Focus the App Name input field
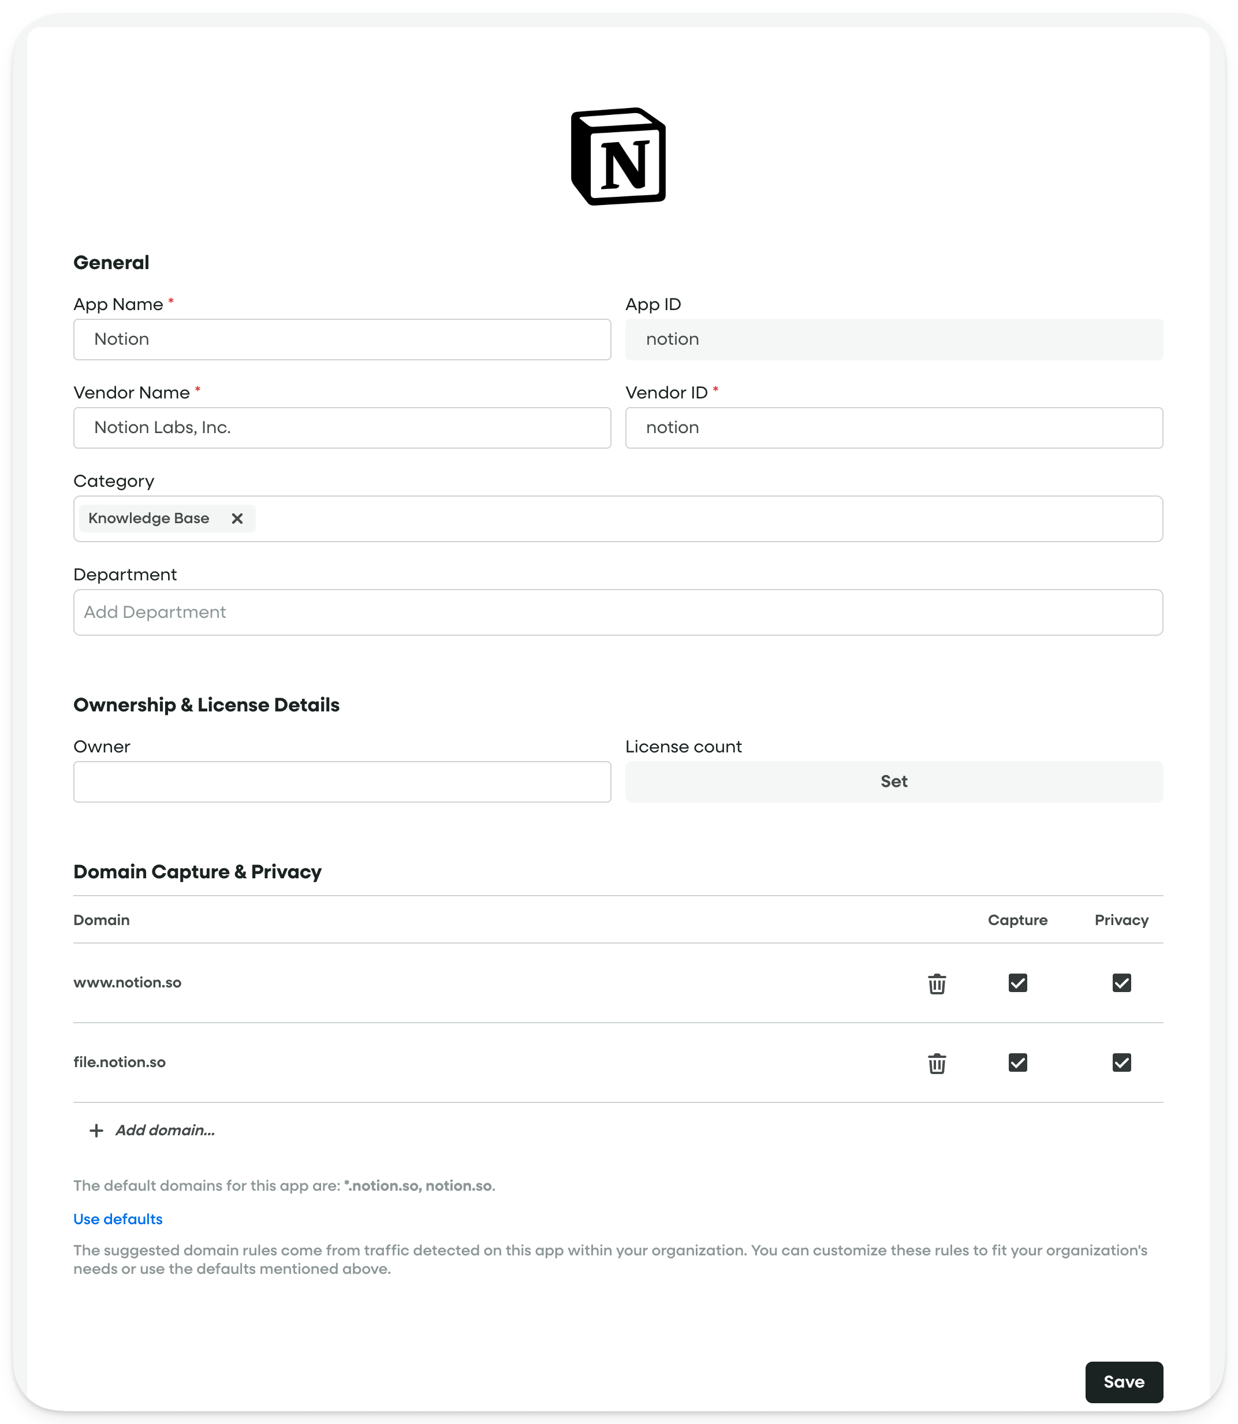 click(x=342, y=339)
